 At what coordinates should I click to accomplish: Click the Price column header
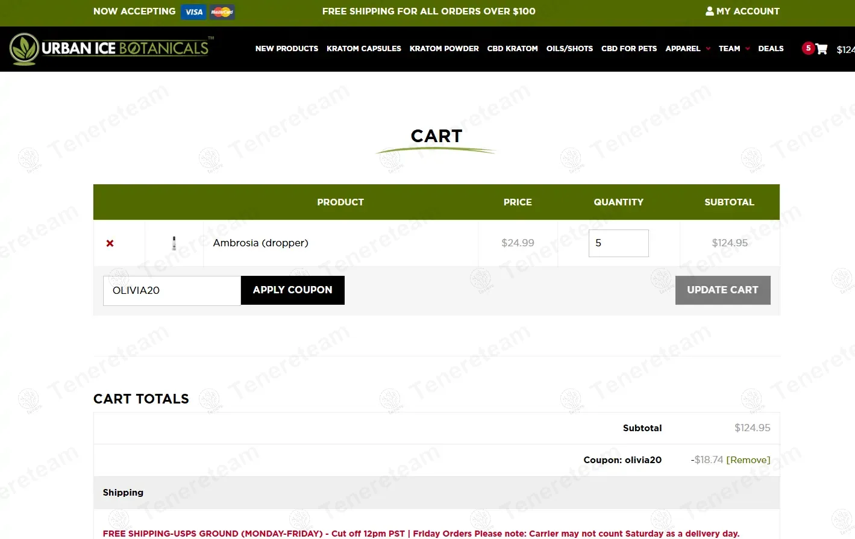pyautogui.click(x=518, y=202)
